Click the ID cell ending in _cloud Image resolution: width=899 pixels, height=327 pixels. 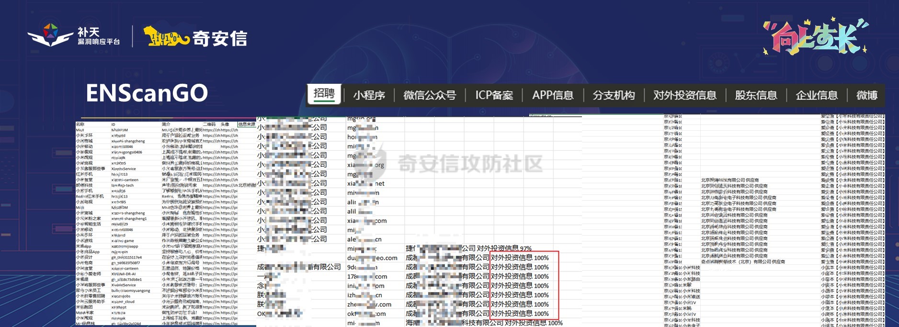(123, 302)
